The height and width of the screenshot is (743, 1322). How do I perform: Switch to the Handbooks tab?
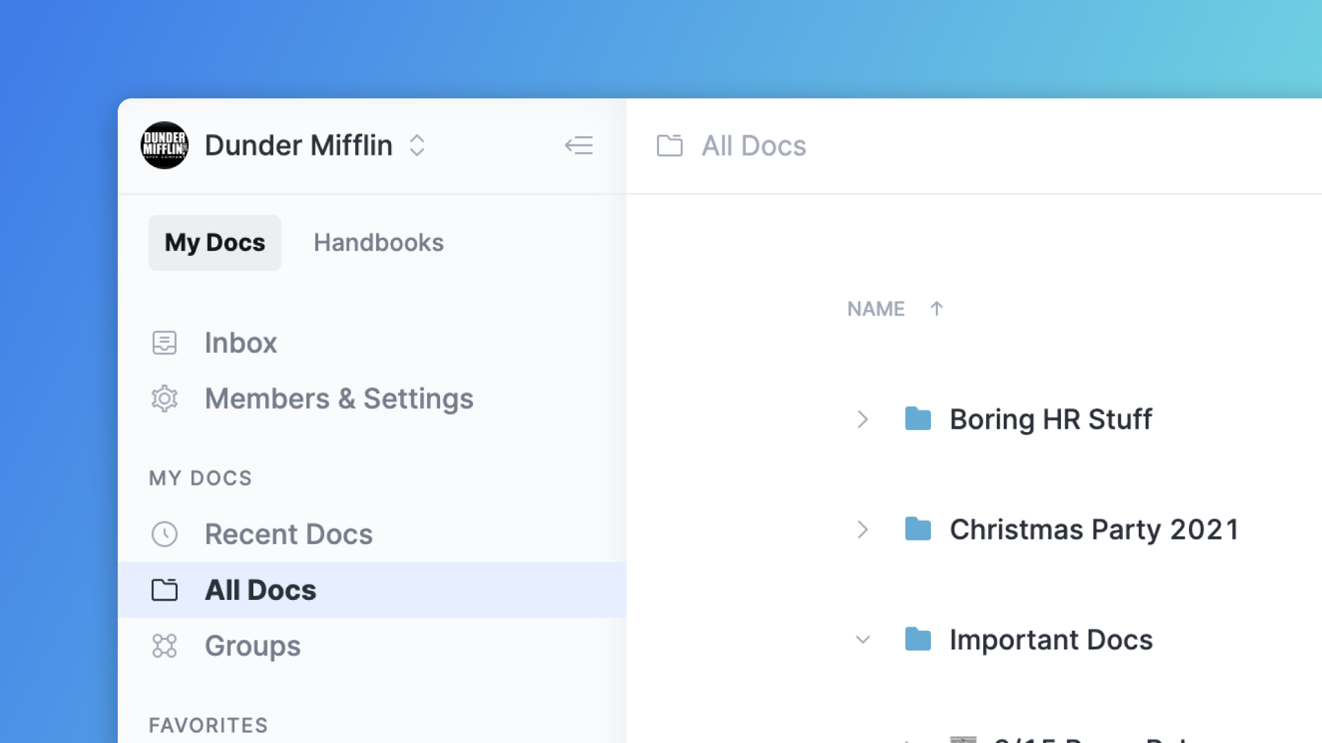(379, 243)
